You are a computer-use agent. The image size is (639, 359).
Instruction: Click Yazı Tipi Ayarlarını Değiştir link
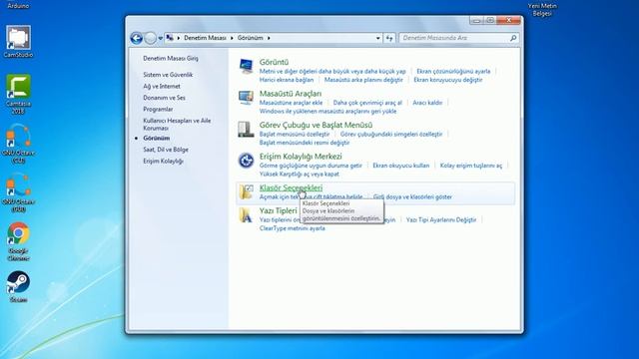pyautogui.click(x=441, y=219)
